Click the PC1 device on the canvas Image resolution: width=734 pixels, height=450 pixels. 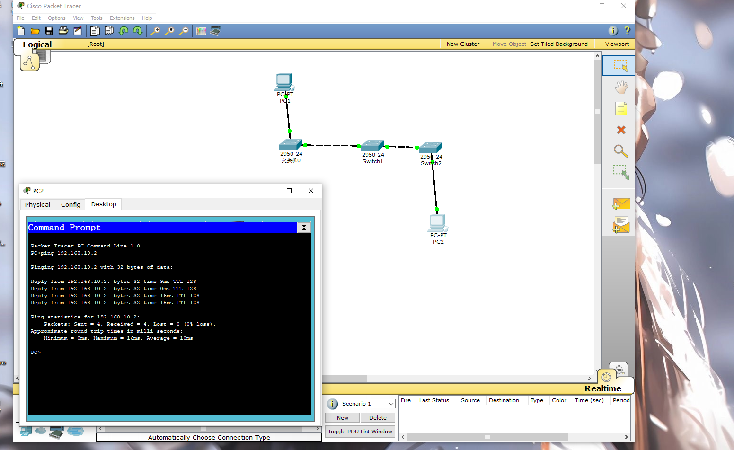(x=284, y=82)
